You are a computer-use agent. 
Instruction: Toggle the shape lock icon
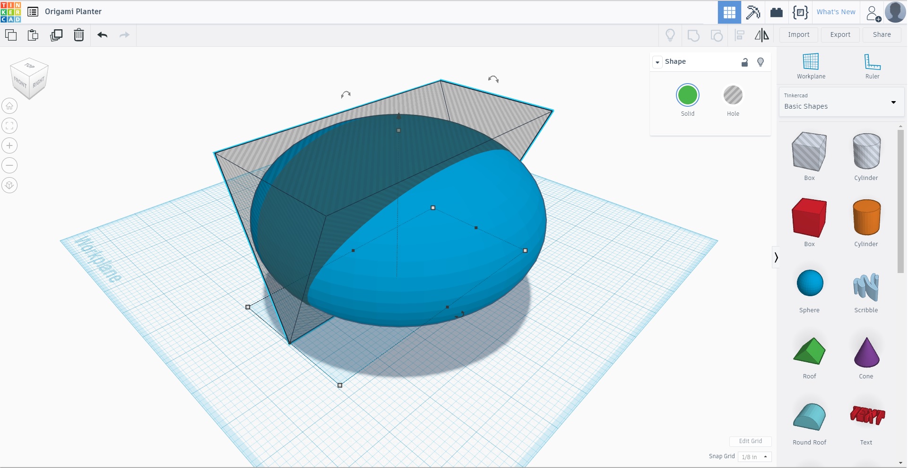[745, 62]
